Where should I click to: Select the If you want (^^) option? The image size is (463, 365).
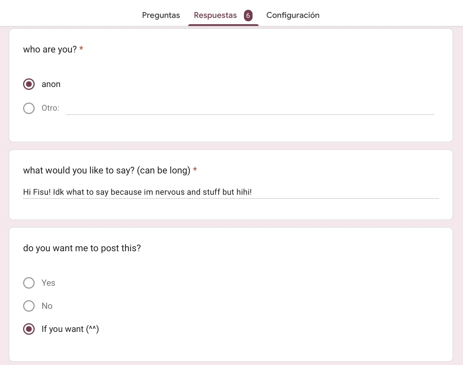29,329
